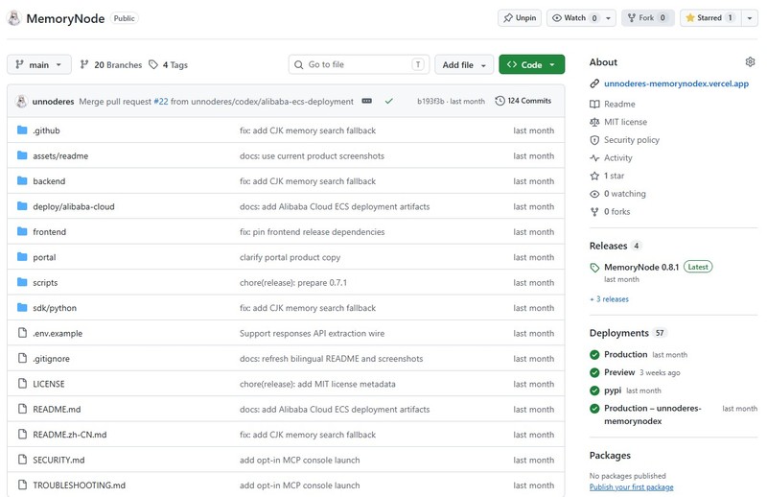
Task: Open the star lists dropdown arrow
Action: point(750,18)
